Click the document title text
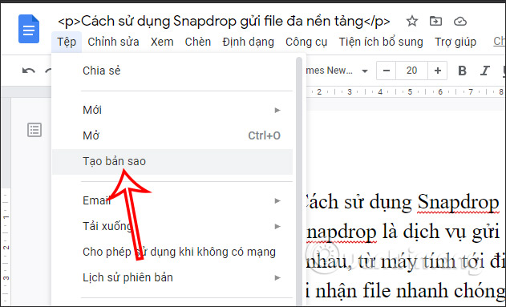The height and width of the screenshot is (307, 506). (x=224, y=22)
